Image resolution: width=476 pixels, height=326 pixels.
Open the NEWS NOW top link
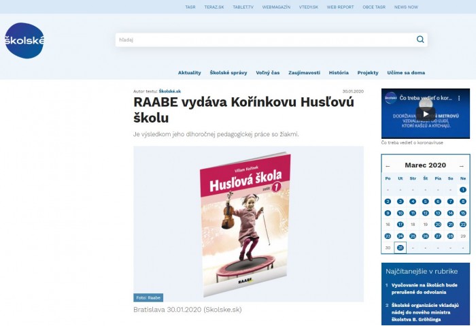point(406,7)
